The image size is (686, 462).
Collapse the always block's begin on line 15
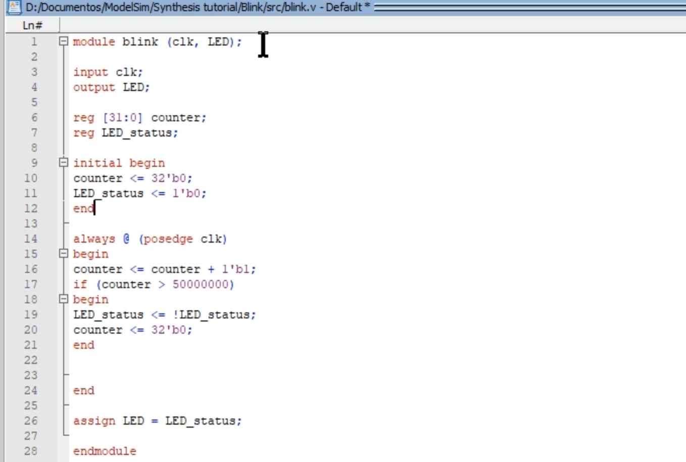click(x=63, y=254)
